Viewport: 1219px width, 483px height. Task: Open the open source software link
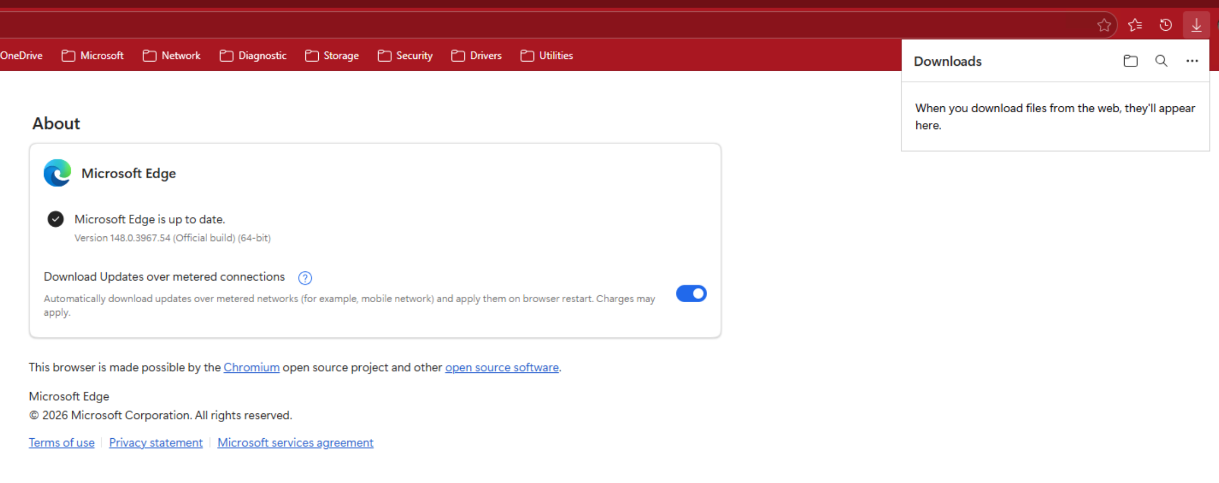pos(502,368)
